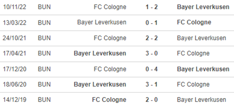Image resolution: width=234 pixels, height=106 pixels.
Task: Open the 1 - 2 score from 10/11/22
Action: coord(152,7)
